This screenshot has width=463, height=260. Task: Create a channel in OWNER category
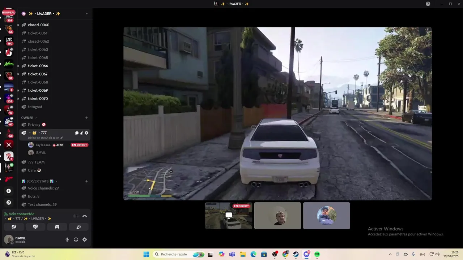(86, 118)
